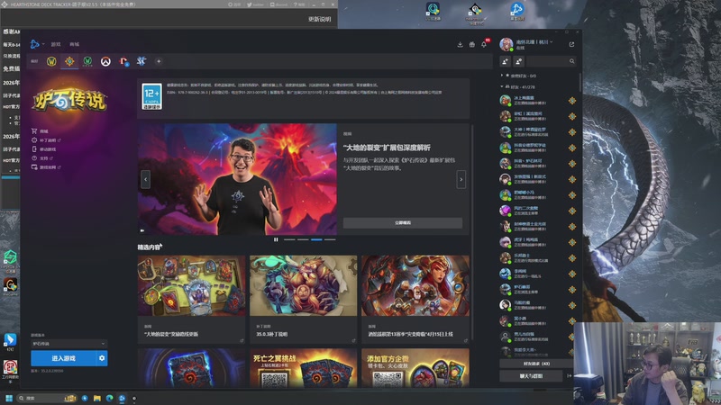Pause the carousel autoplay
This screenshot has height=405, width=721.
276,239
